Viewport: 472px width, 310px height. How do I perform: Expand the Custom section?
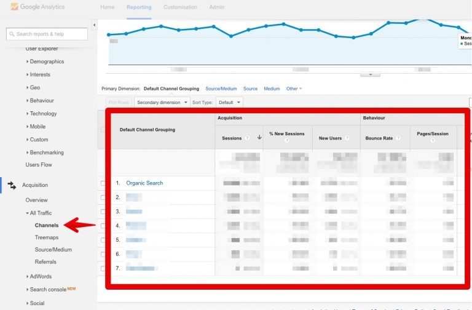(37, 140)
